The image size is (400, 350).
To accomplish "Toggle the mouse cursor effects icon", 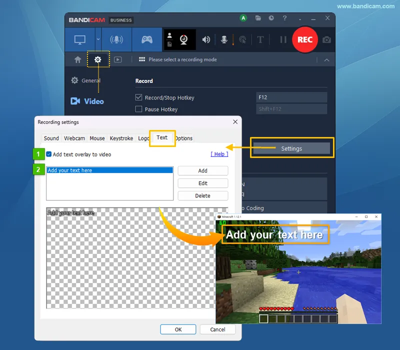I will click(x=242, y=39).
